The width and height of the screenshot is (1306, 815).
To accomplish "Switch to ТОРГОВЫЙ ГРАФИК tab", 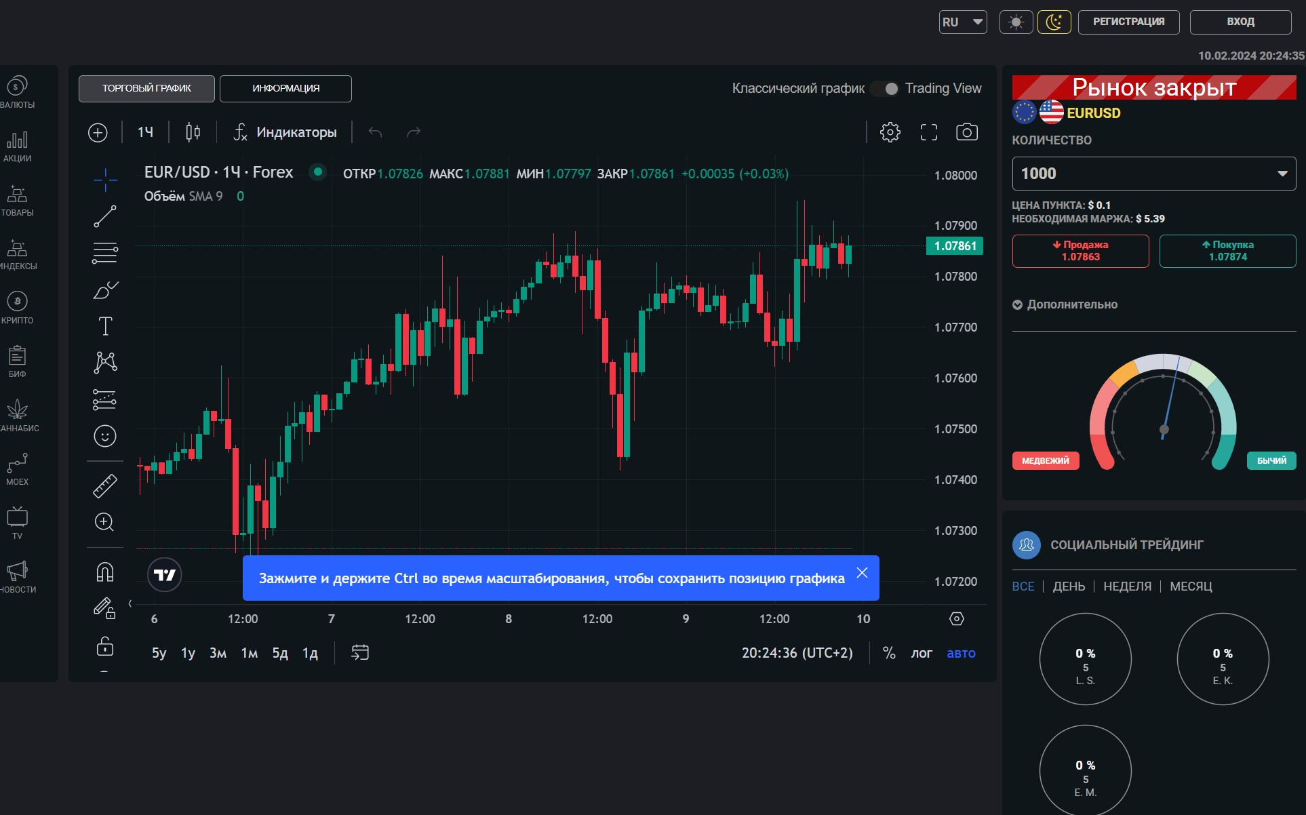I will coord(146,89).
